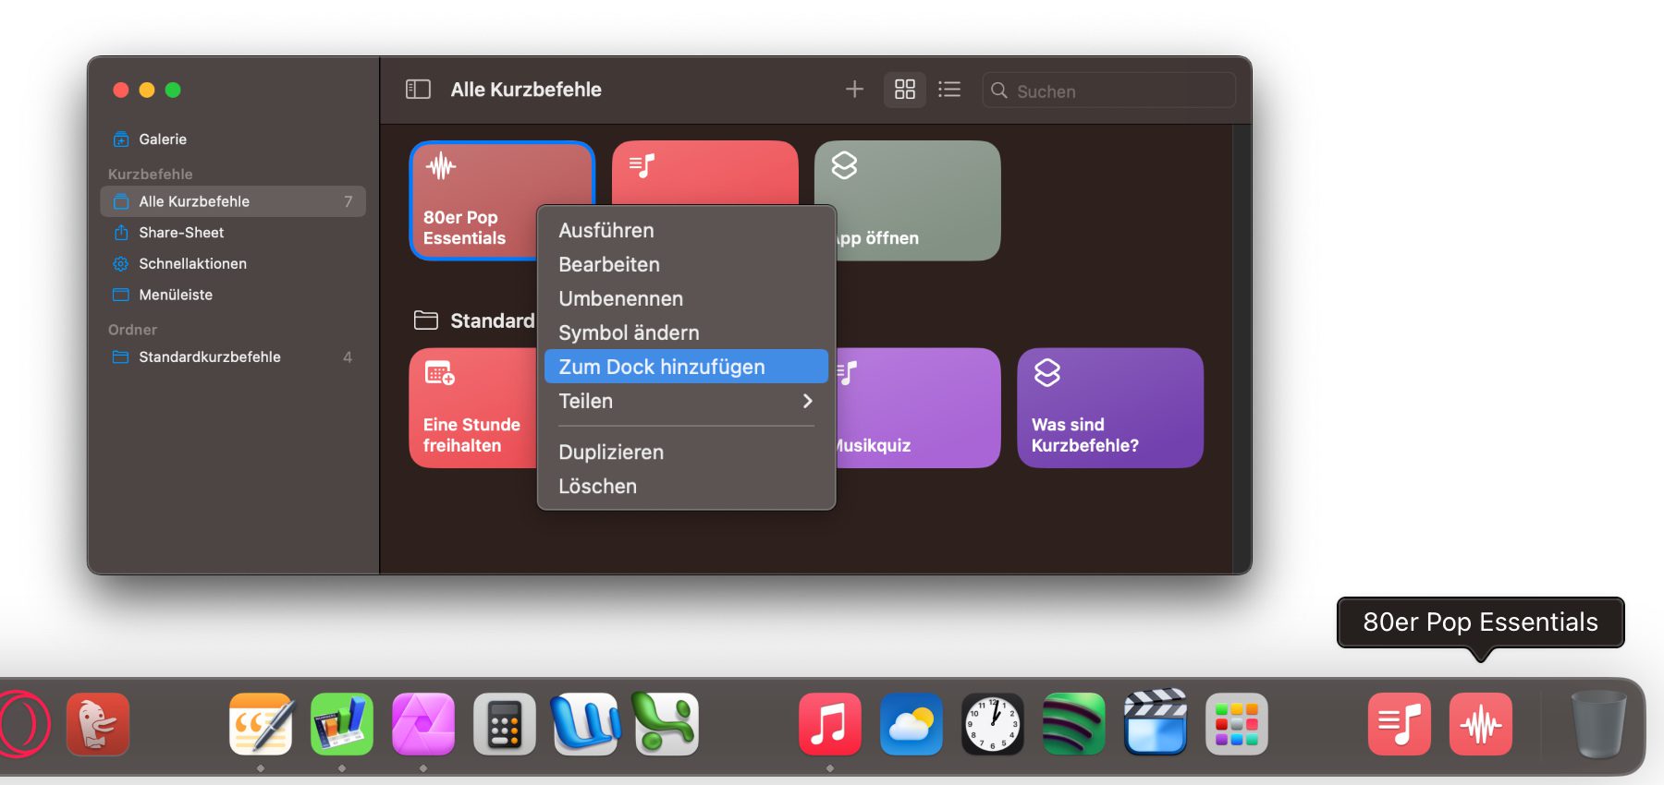Image resolution: width=1664 pixels, height=785 pixels.
Task: Select Menüleiste sidebar entry
Action: tap(176, 295)
